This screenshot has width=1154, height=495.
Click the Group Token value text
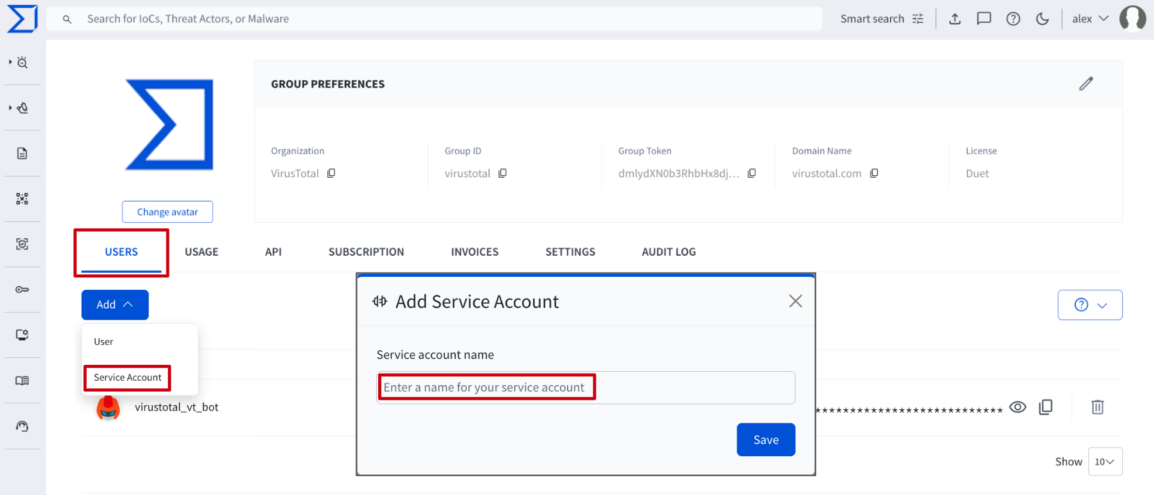[x=679, y=174]
